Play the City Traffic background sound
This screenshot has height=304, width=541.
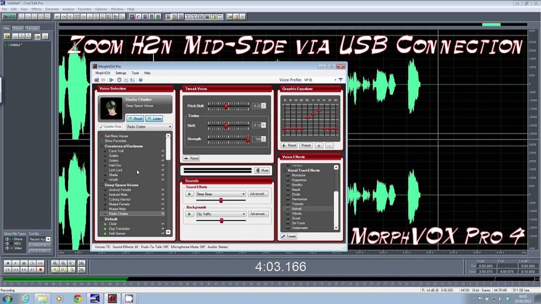pos(189,214)
